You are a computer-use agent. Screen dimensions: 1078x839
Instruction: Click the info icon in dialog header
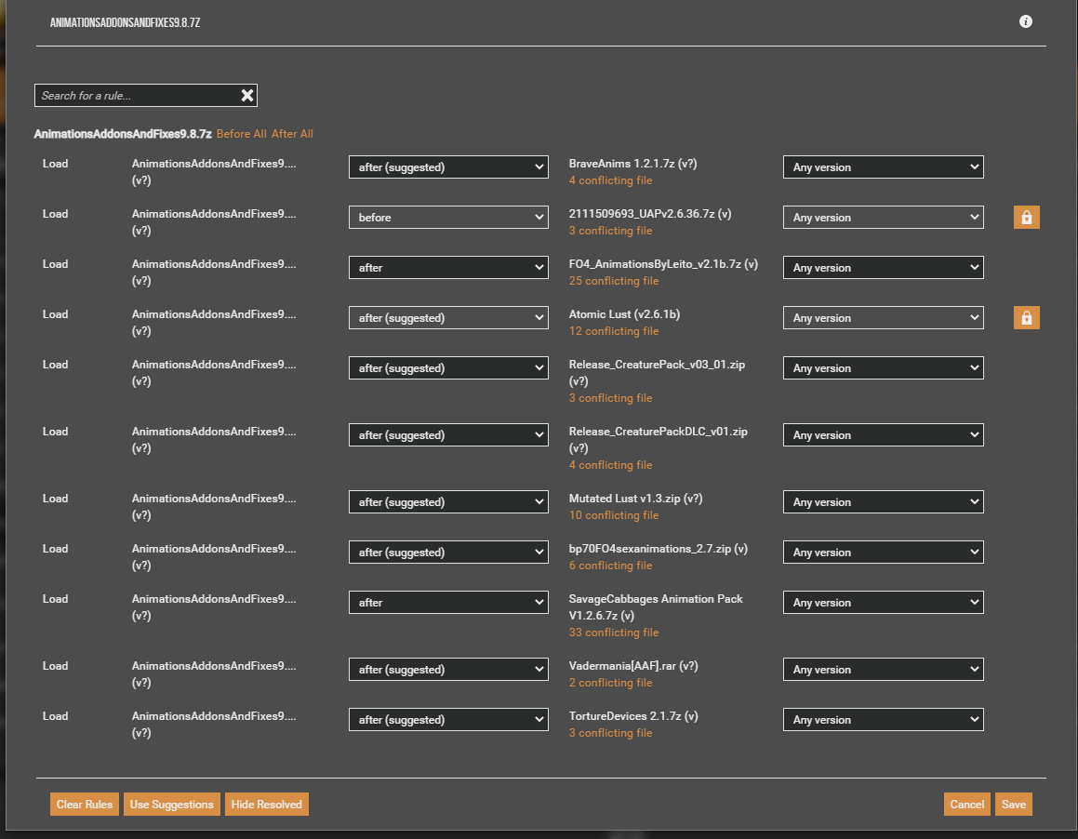(1025, 21)
